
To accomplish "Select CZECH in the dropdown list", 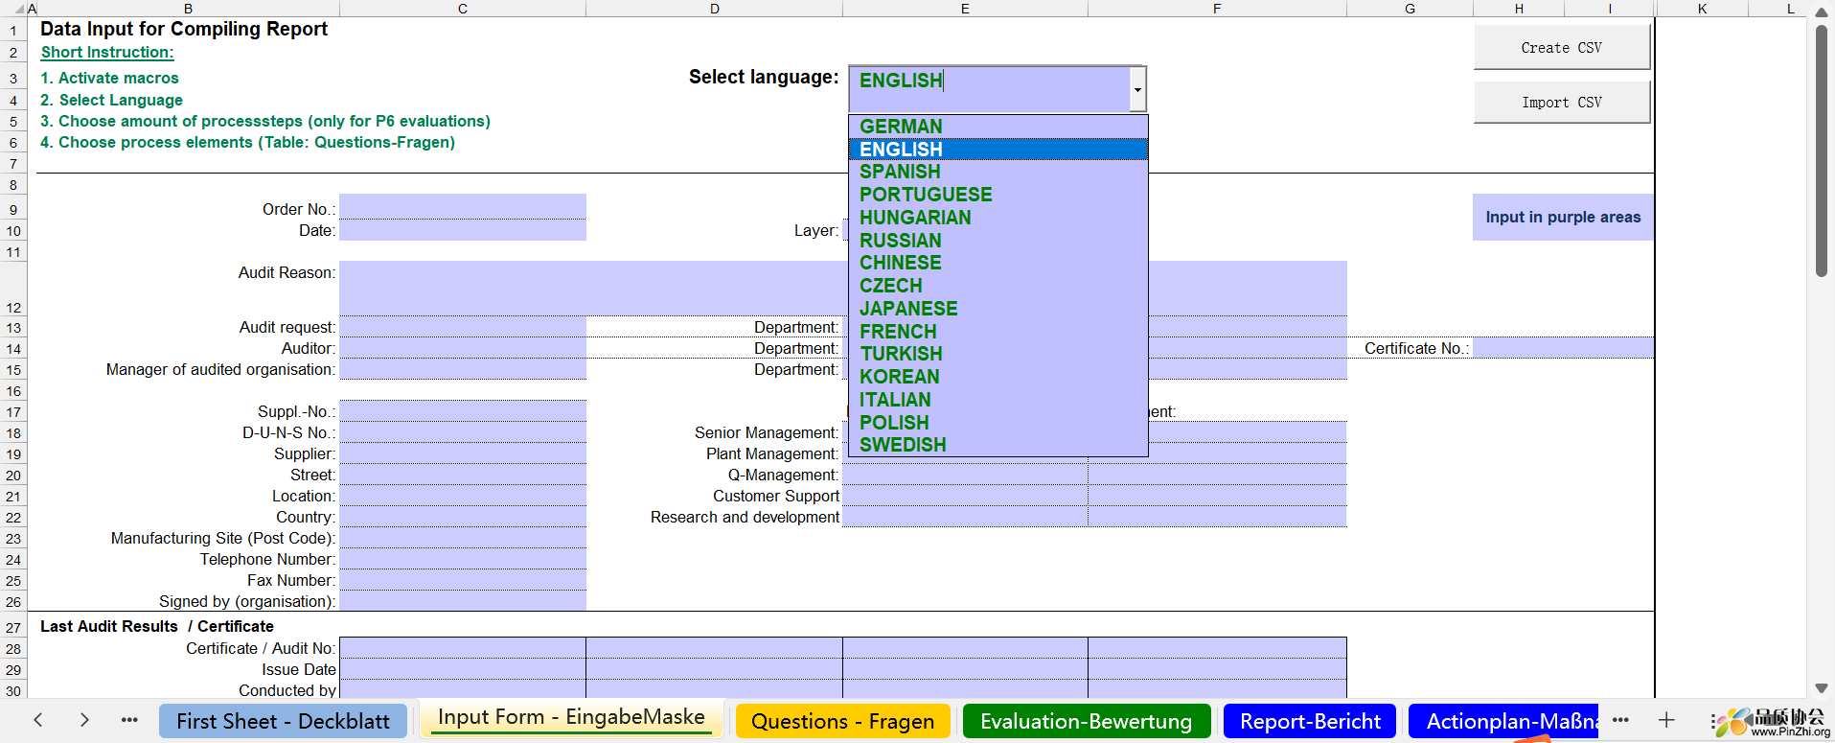I will (998, 286).
